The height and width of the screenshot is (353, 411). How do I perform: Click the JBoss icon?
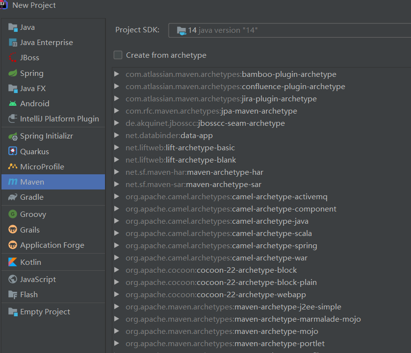[x=13, y=58]
